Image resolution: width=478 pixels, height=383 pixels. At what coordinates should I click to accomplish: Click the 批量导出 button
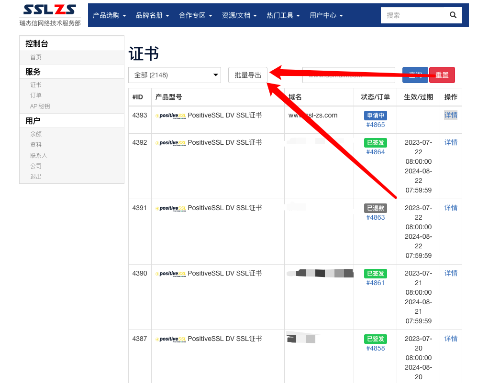tap(248, 75)
